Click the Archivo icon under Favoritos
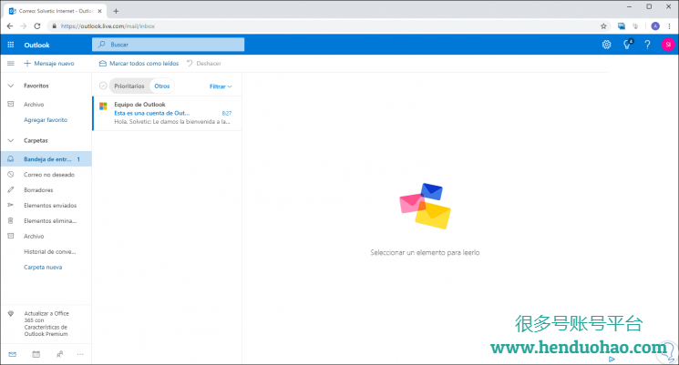Image resolution: width=679 pixels, height=365 pixels. [x=11, y=105]
